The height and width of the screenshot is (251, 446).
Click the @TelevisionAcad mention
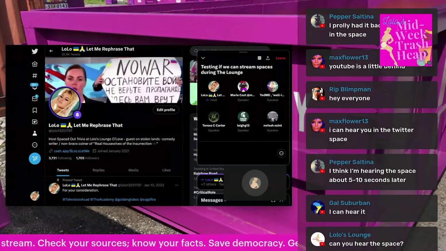[x=76, y=199]
